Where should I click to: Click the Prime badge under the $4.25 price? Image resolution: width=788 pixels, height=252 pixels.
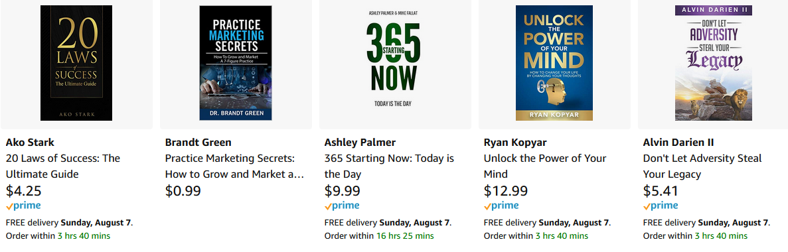24,206
